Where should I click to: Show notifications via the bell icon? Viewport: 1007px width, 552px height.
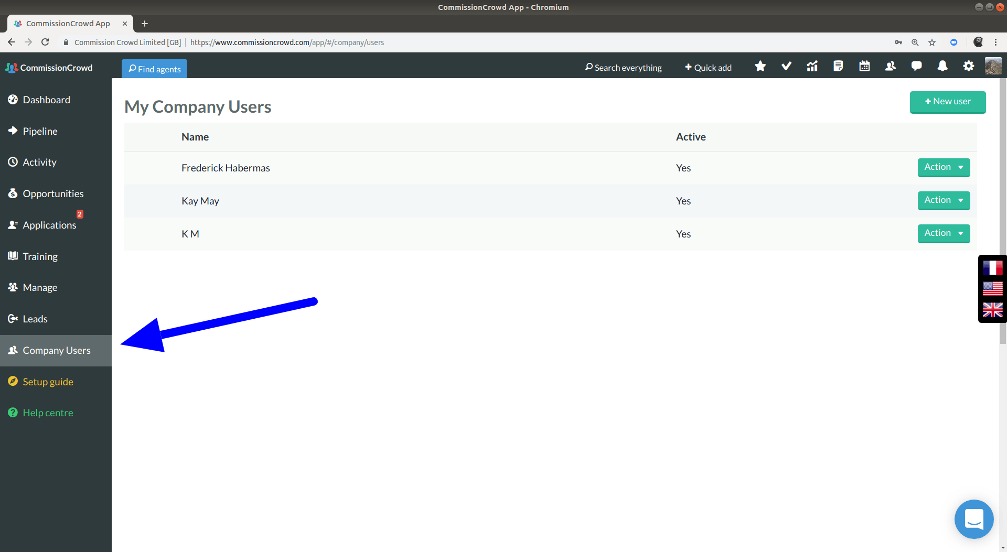click(x=942, y=67)
